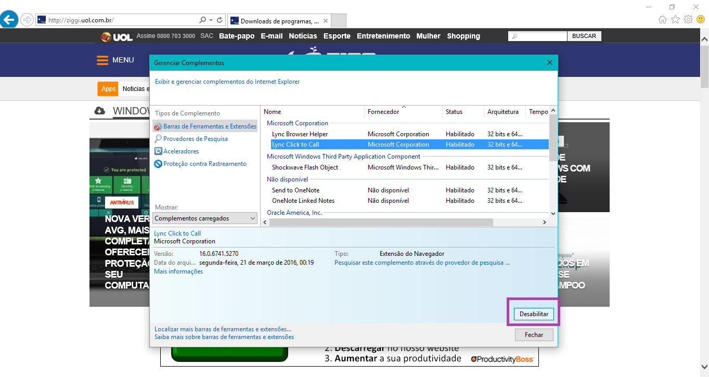Image resolution: width=709 pixels, height=377 pixels.
Task: Open the address bar dropdown arrow
Action: tap(211, 20)
